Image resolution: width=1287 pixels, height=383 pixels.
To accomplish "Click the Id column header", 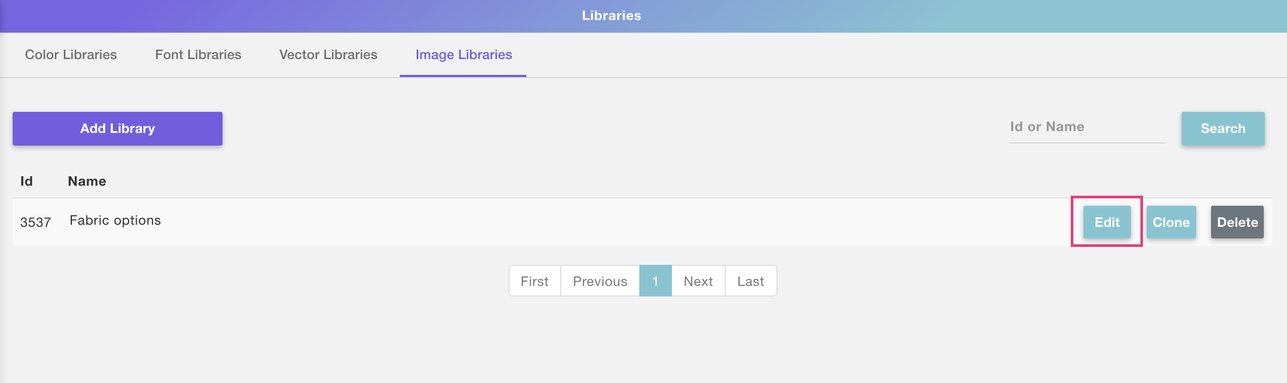I will point(26,181).
